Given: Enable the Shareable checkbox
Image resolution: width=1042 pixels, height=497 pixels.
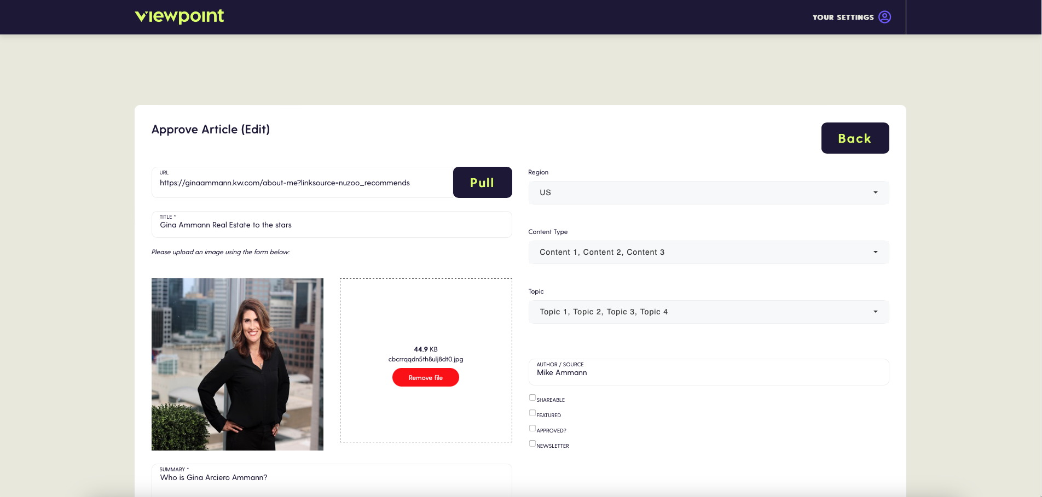Looking at the screenshot, I should [x=532, y=397].
